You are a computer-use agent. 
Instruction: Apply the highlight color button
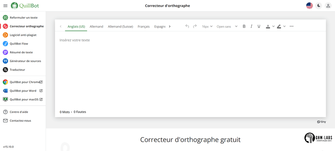[x=279, y=26]
